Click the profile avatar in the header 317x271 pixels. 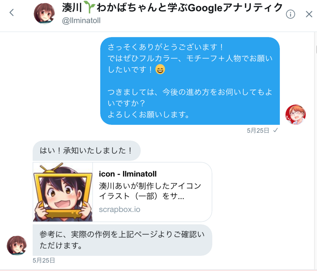[x=44, y=14]
